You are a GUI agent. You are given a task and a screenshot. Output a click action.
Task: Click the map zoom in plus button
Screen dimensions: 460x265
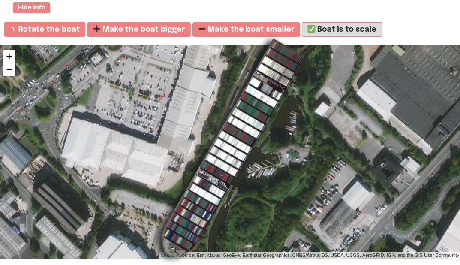tap(9, 56)
